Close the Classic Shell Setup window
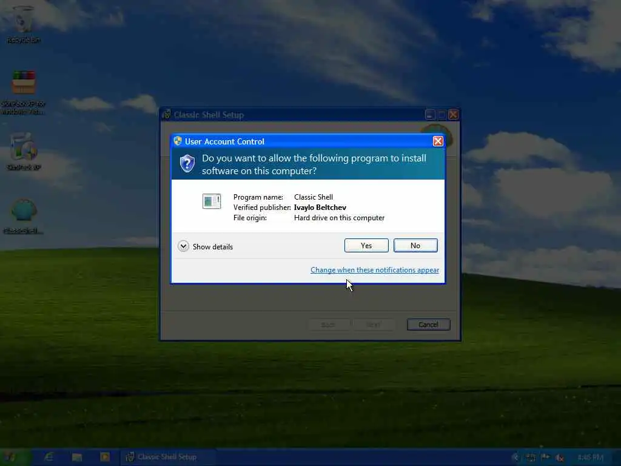This screenshot has width=621, height=466. (454, 115)
